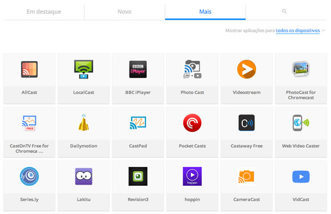331x214 pixels.
Task: Open the Pocket Casts red icon
Action: (193, 123)
